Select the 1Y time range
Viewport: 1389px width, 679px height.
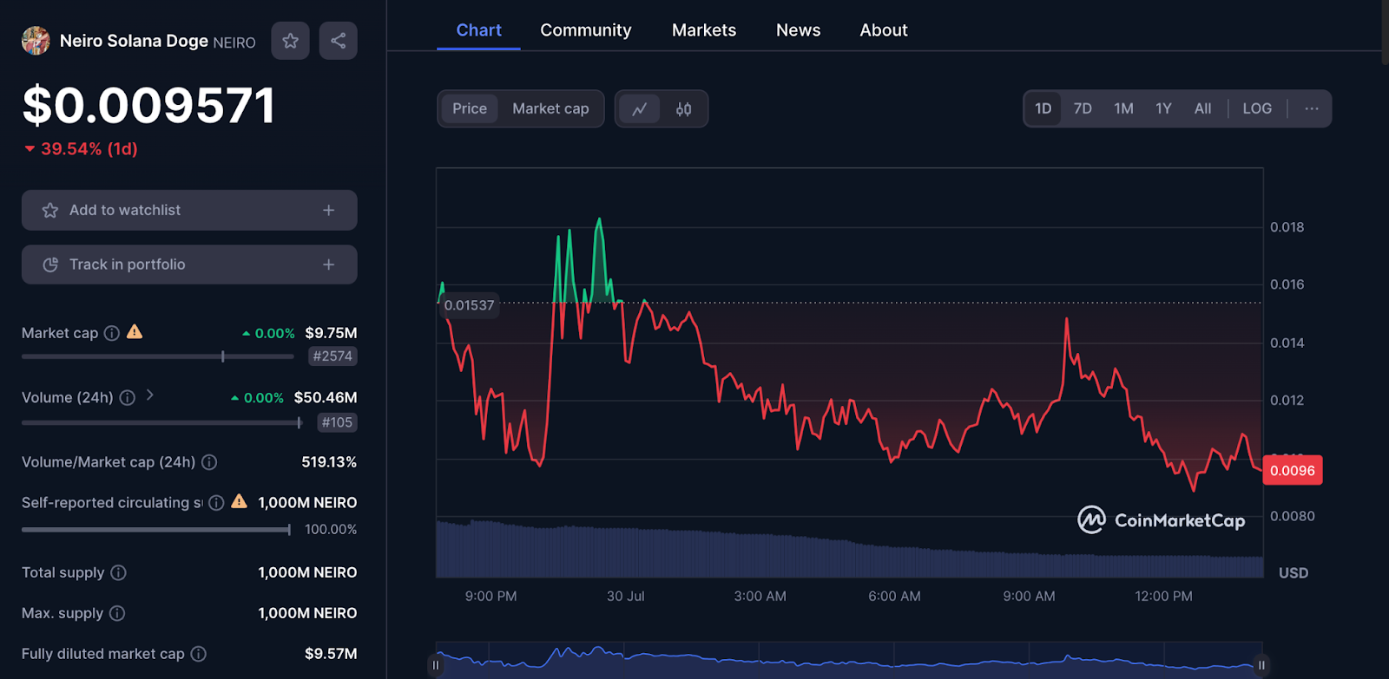[x=1163, y=108]
